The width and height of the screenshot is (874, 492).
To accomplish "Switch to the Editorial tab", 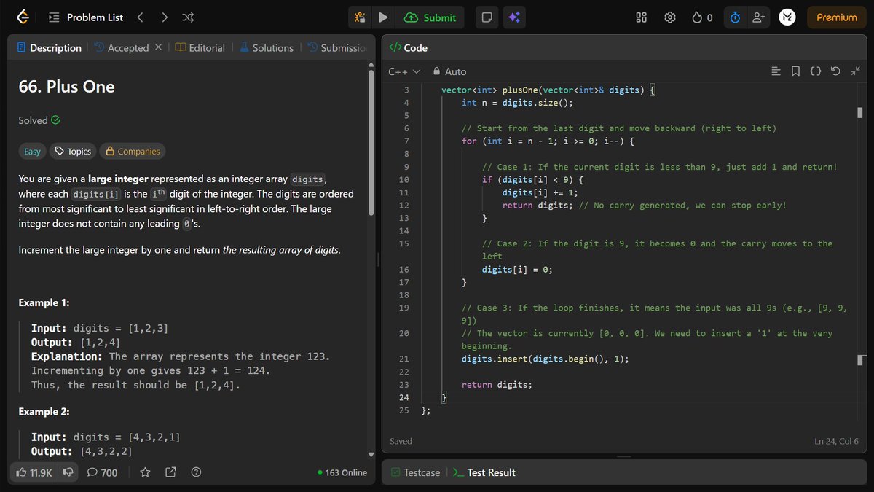I will [200, 48].
